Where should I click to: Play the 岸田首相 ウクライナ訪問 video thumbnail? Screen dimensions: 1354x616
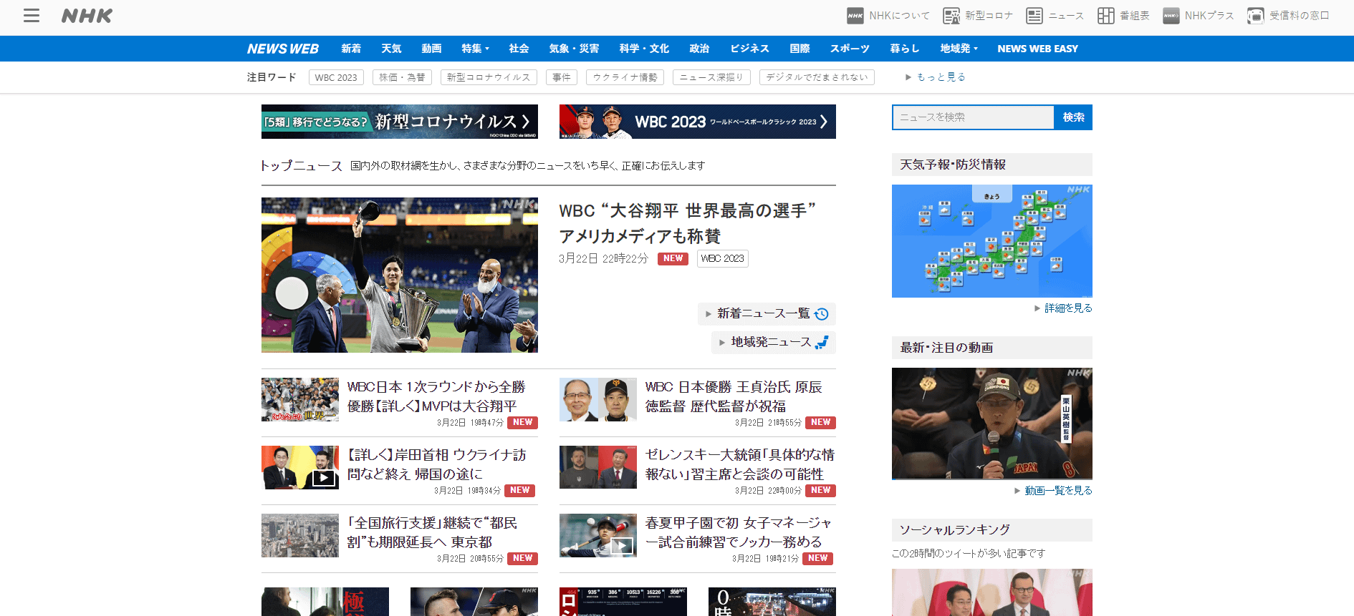[x=300, y=468]
